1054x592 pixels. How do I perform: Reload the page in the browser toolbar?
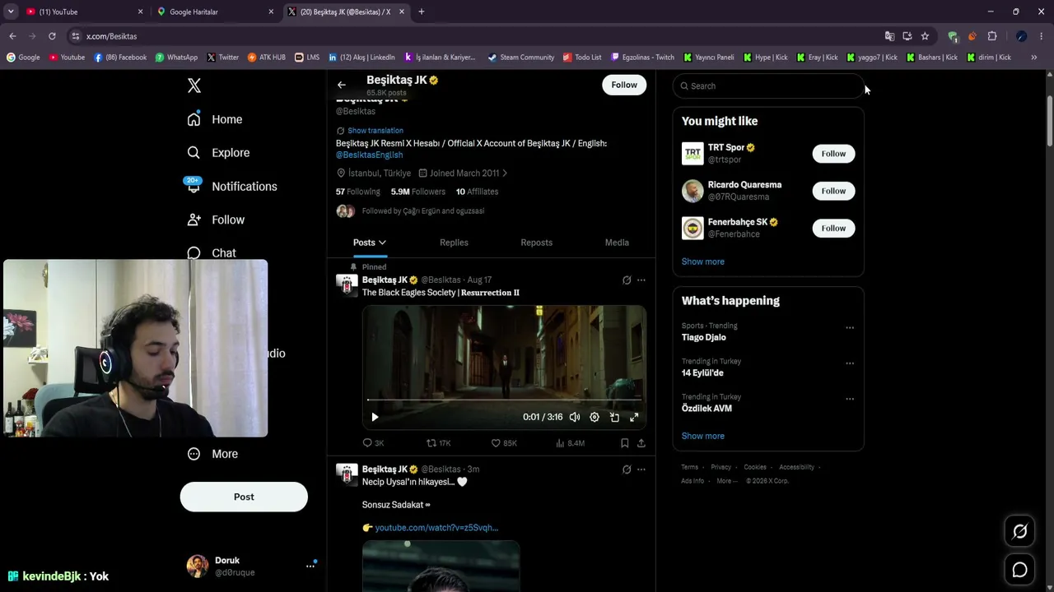(x=52, y=36)
